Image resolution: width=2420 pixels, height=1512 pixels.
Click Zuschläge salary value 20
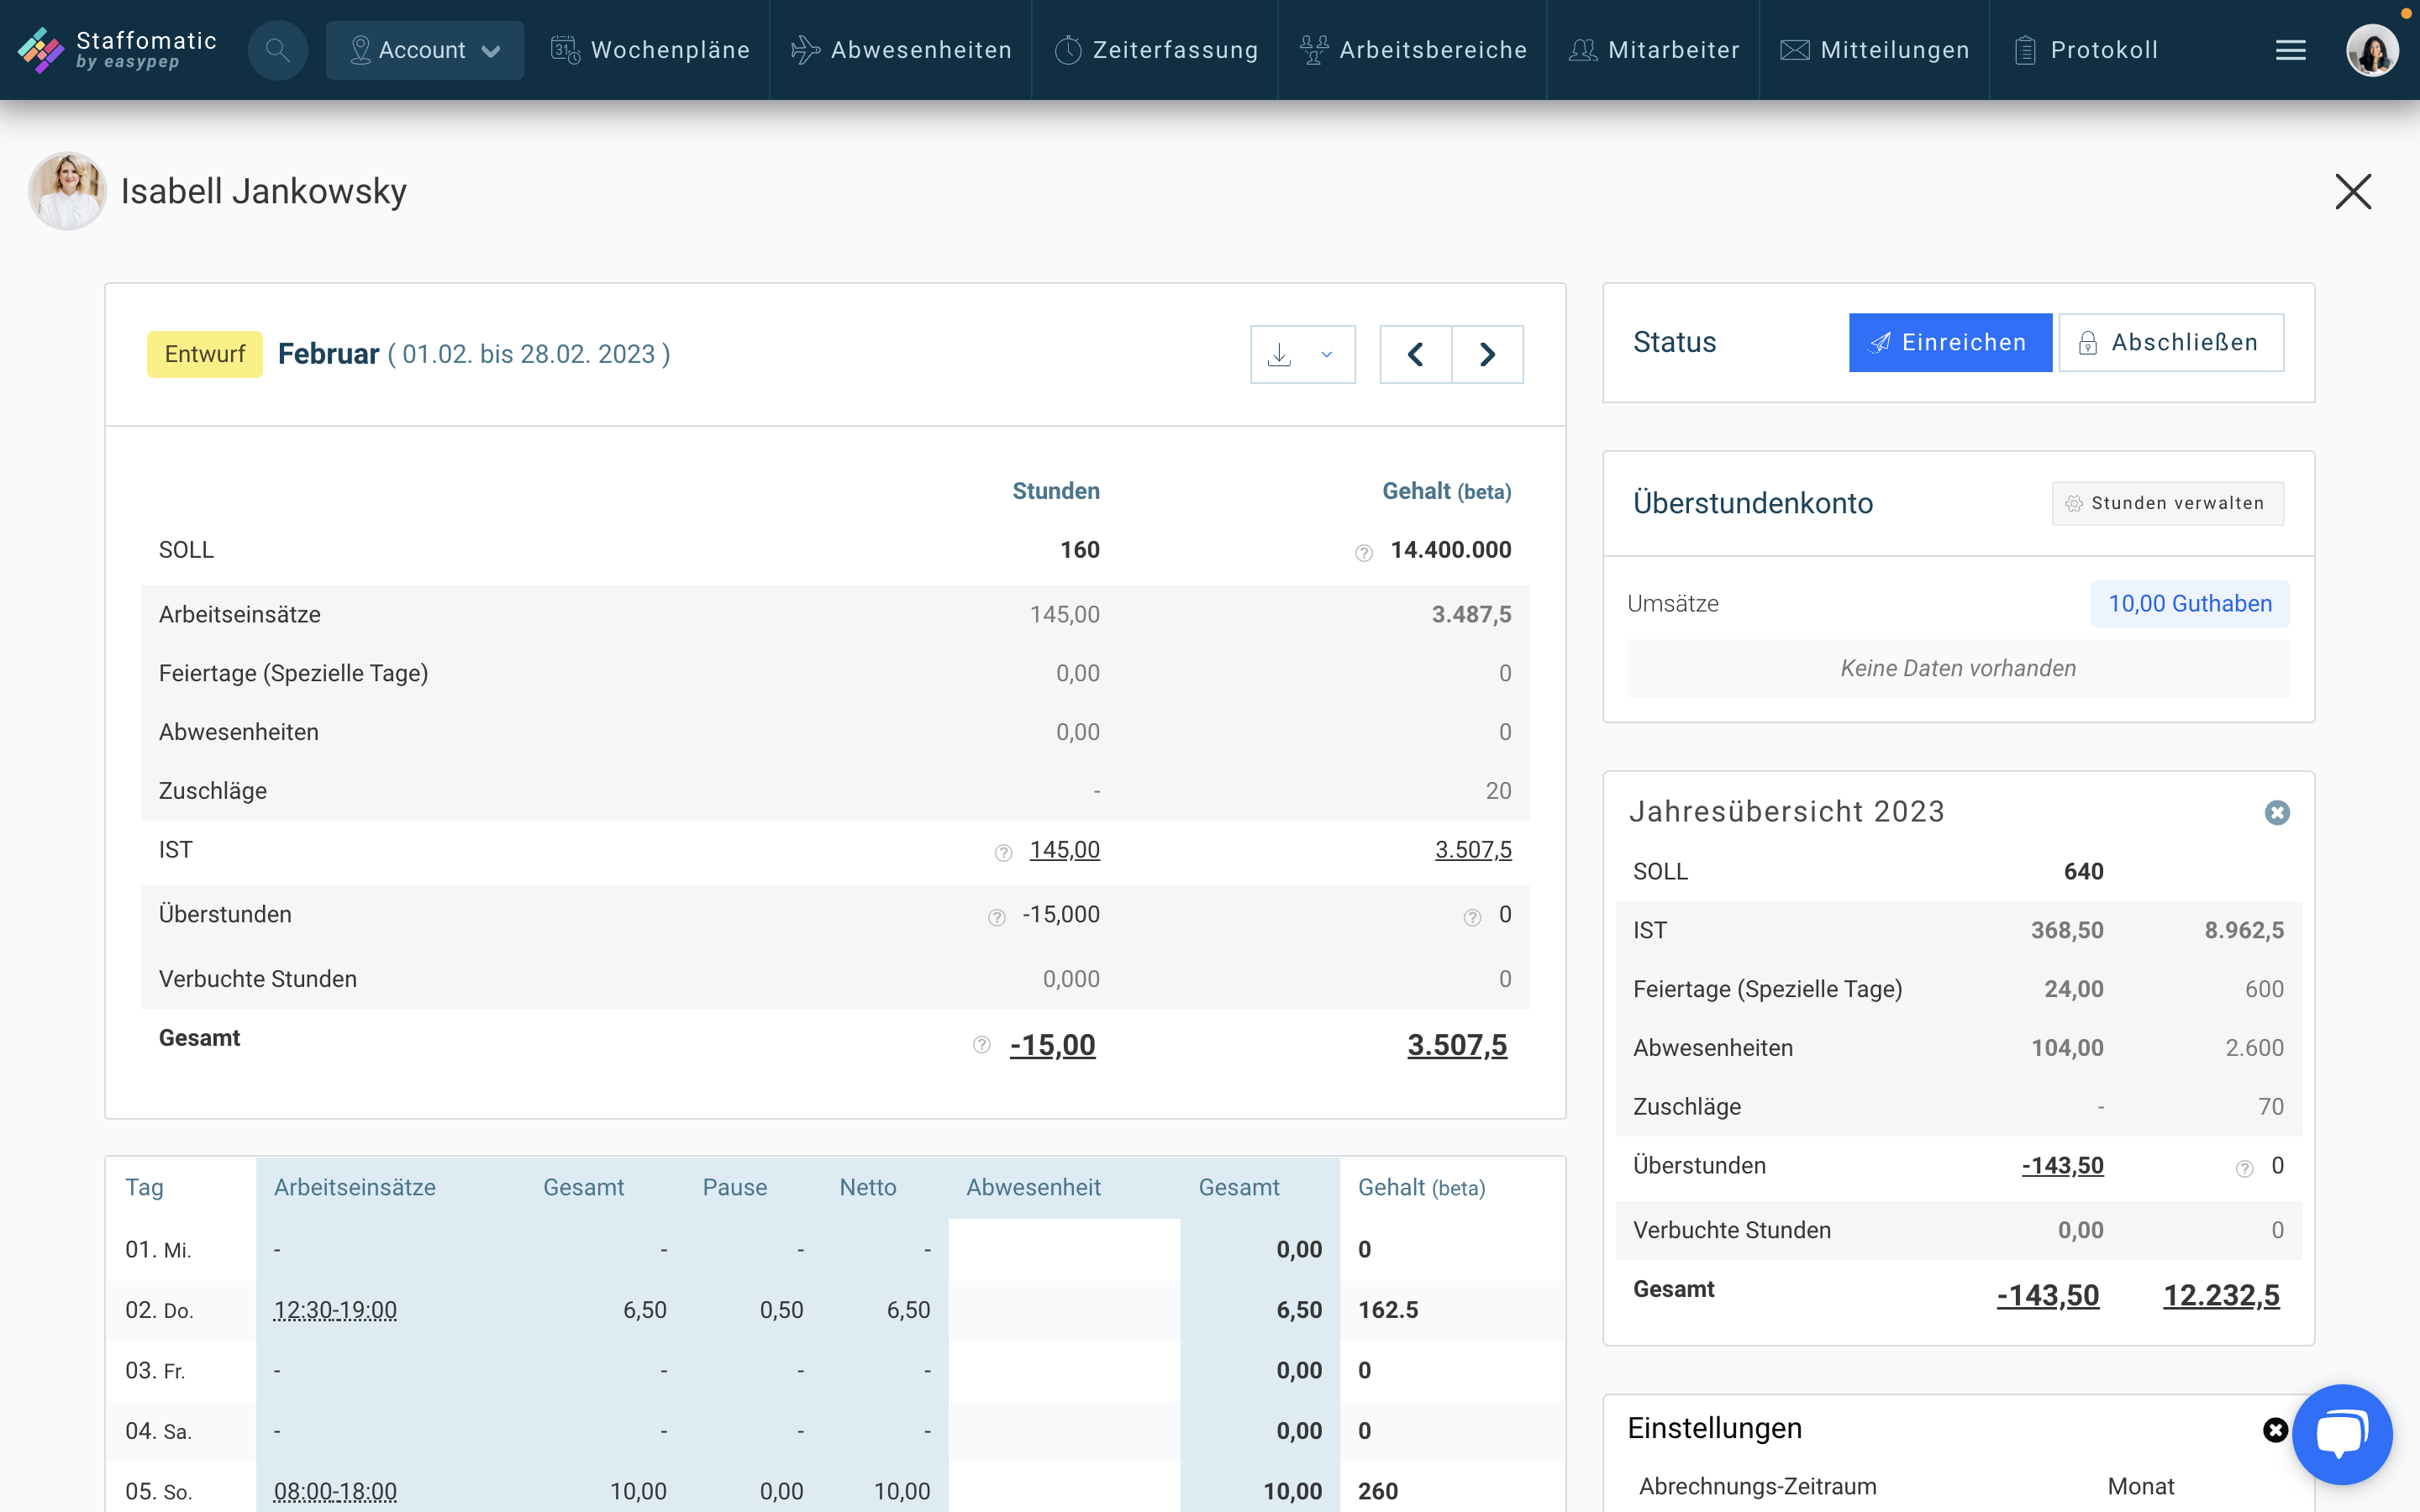[x=1498, y=791]
